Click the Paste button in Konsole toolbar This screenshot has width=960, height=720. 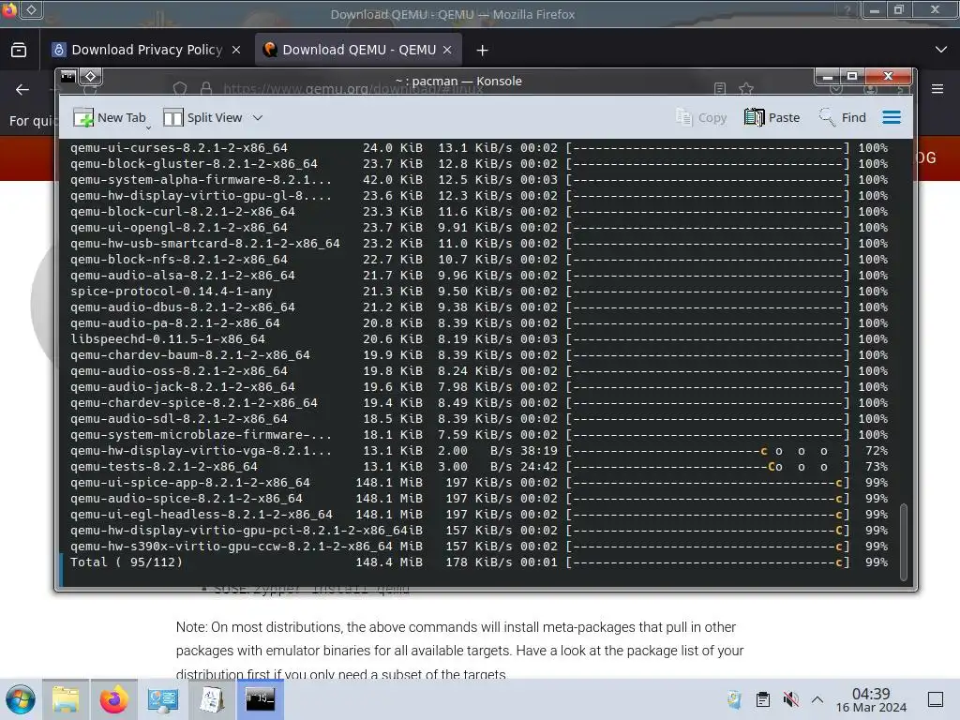[772, 117]
